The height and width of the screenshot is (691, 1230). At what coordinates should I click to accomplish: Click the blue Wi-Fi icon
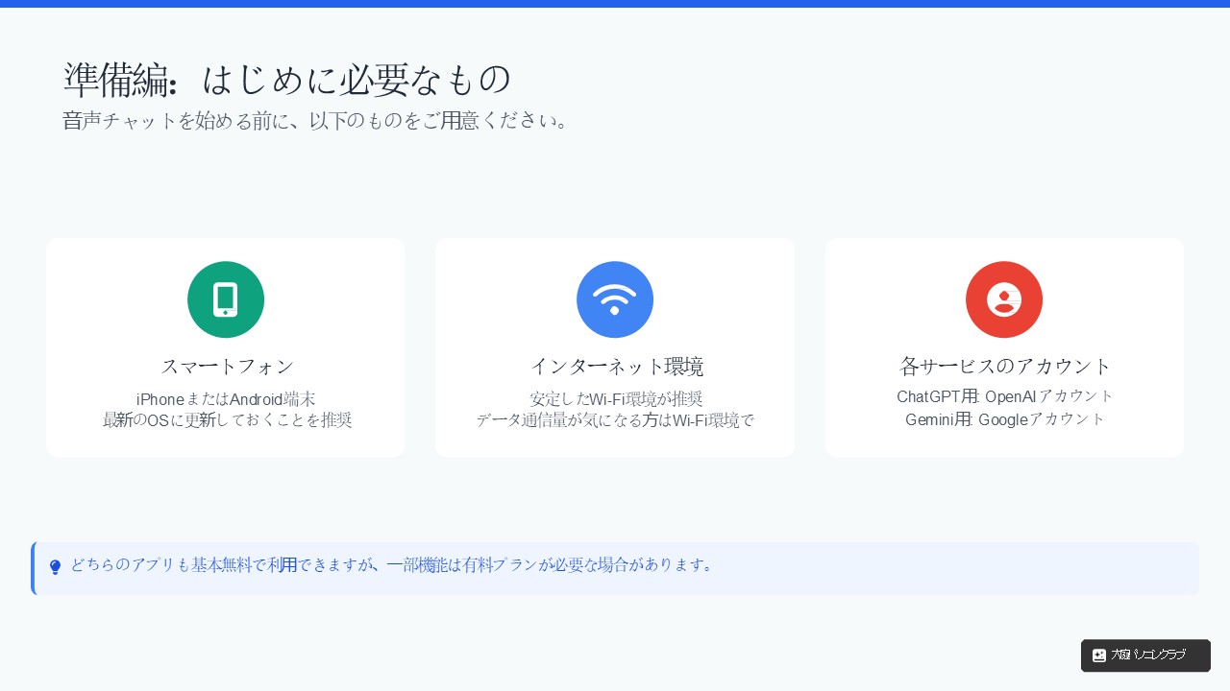coord(615,299)
